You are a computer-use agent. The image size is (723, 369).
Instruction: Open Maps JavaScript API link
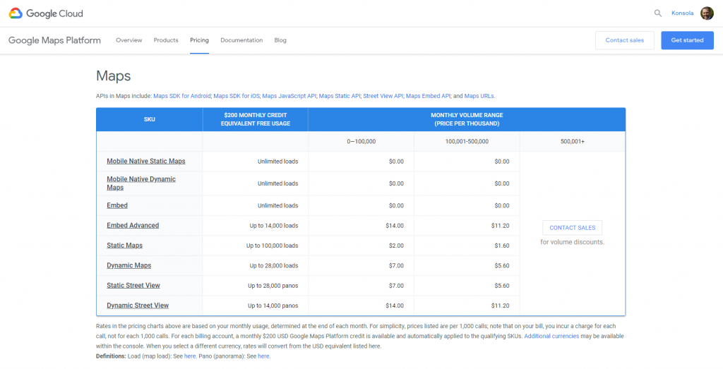coord(289,96)
